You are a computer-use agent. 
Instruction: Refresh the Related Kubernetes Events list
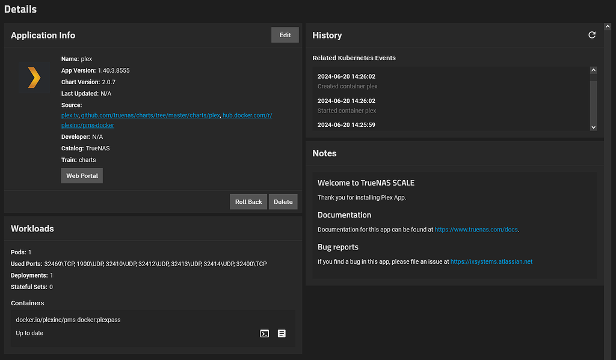tap(591, 35)
